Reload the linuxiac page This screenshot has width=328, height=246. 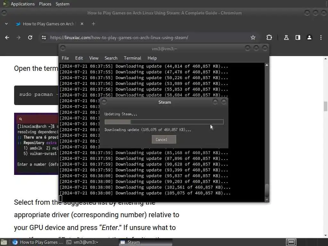(x=30, y=37)
